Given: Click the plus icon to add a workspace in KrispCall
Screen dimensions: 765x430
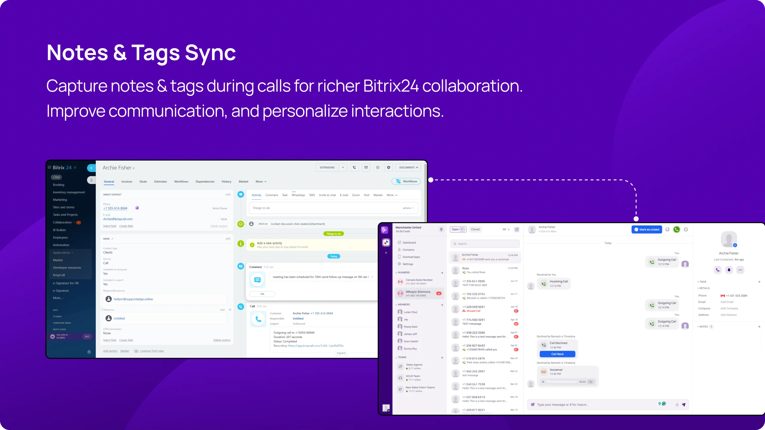Looking at the screenshot, I should click(x=386, y=253).
